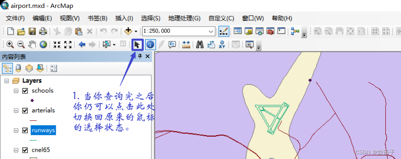Close the 内容列表 panel
Image resolution: width=401 pixels, height=159 pixels.
click(147, 57)
